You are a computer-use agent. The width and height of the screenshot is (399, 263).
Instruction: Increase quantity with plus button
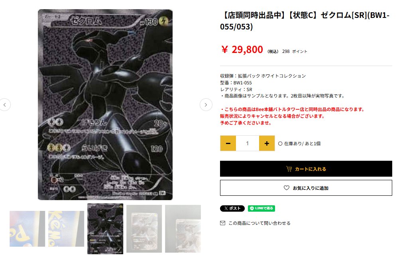[267, 143]
